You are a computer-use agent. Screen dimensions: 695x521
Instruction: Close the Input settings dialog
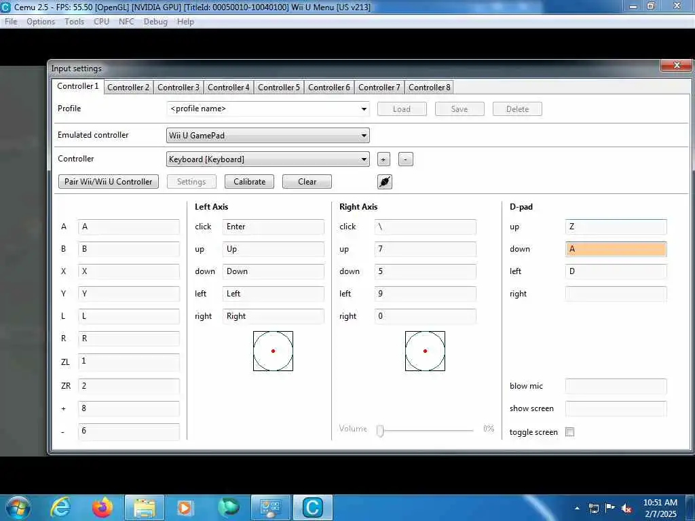(x=676, y=65)
